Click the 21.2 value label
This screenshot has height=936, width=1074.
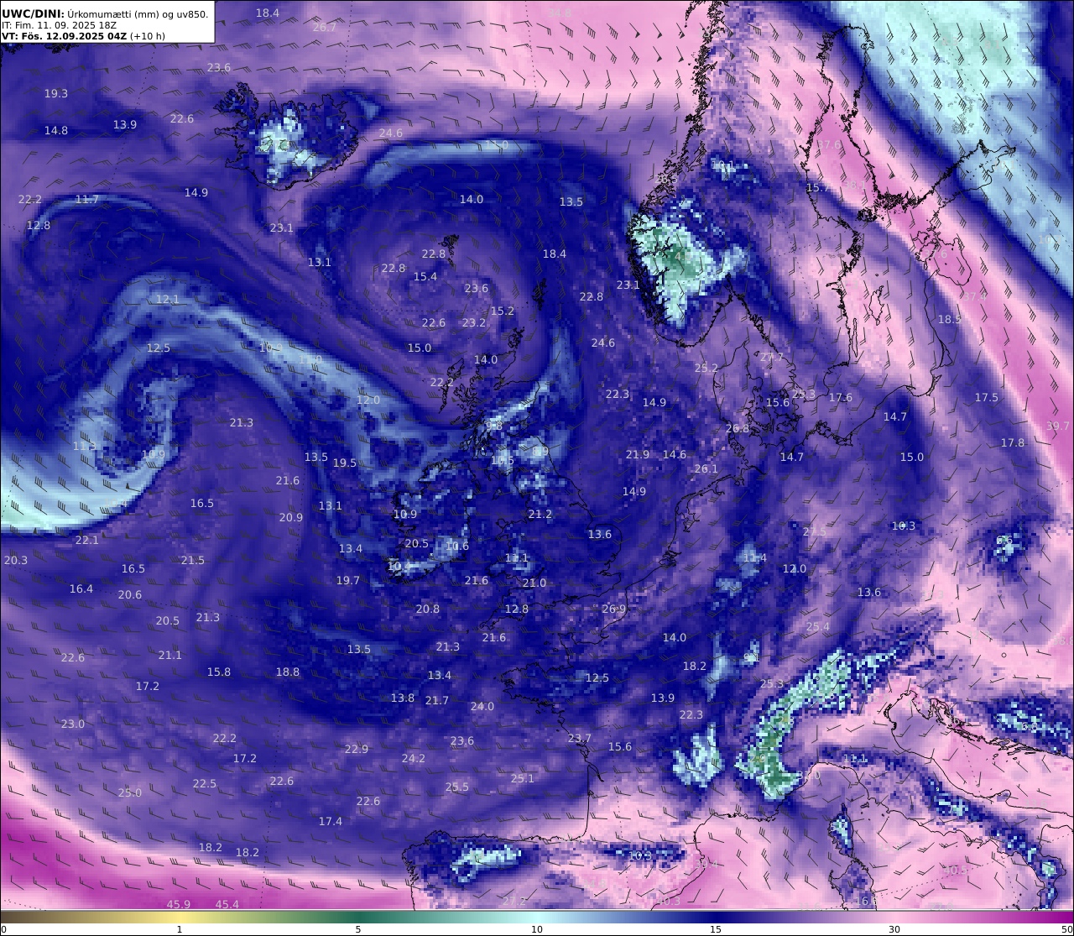tap(540, 515)
